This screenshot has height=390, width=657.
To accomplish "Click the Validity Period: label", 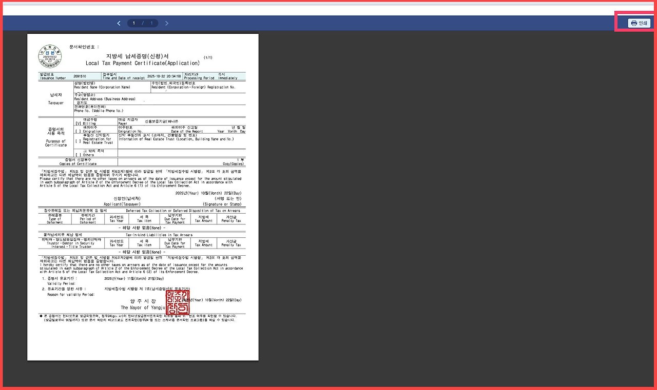I will click(x=62, y=283).
